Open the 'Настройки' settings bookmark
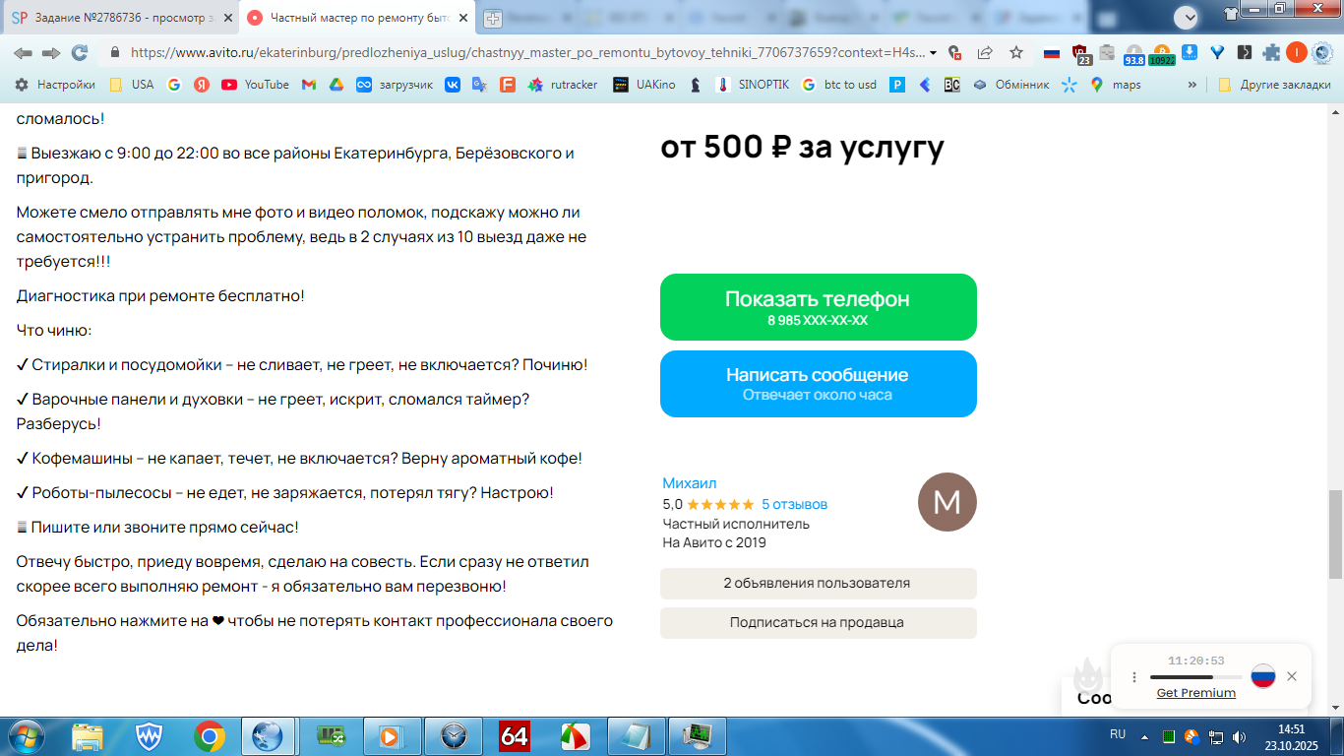1344x756 pixels. coord(55,85)
